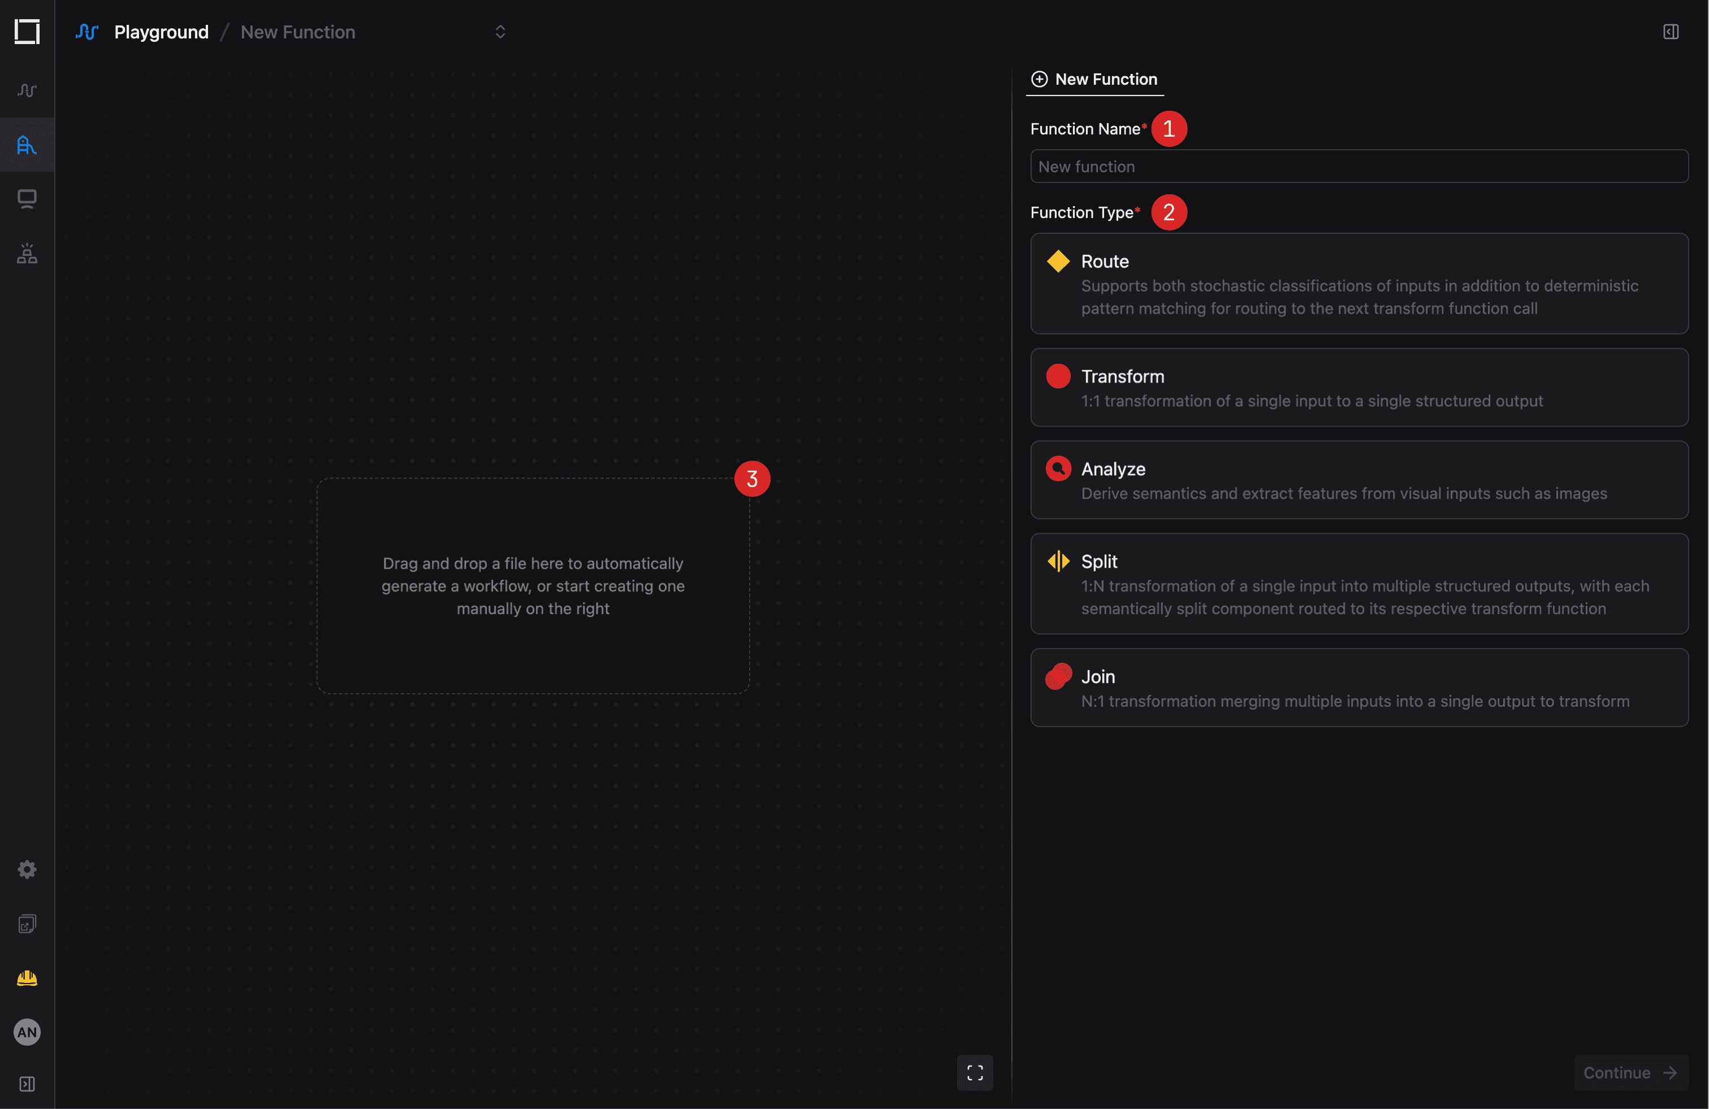Viewport: 1709px width, 1109px height.
Task: Collapse the left sidebar at the bottom
Action: tap(27, 1084)
